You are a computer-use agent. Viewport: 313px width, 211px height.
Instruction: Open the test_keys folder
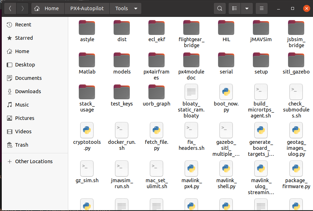point(122,96)
